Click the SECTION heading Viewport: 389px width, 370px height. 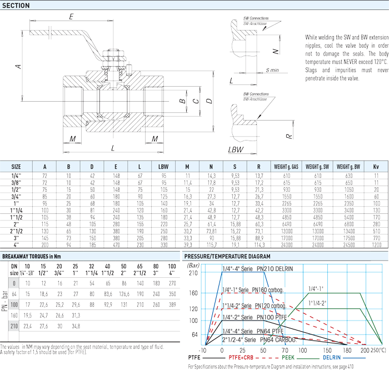point(17,5)
